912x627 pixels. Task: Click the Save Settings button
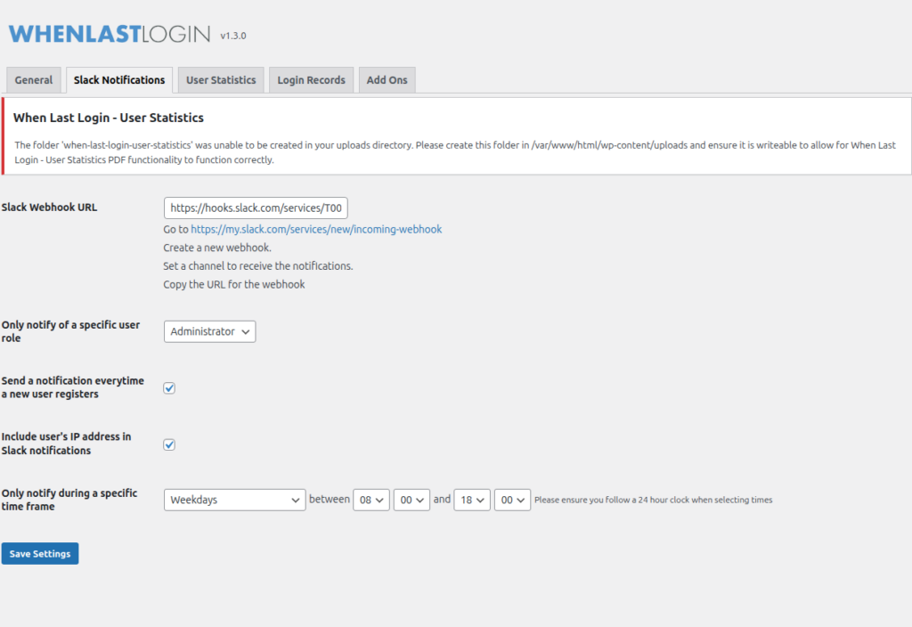tap(40, 554)
